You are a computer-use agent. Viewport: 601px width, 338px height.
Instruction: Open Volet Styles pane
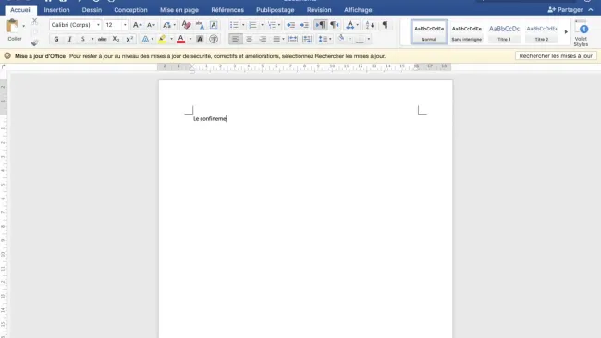[581, 33]
